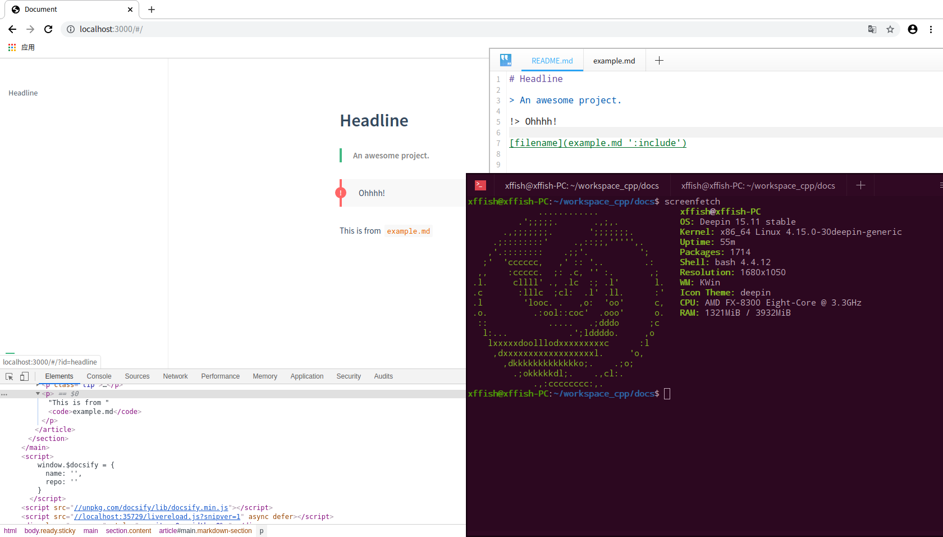Click the bookmarks bar apps label

coord(28,48)
